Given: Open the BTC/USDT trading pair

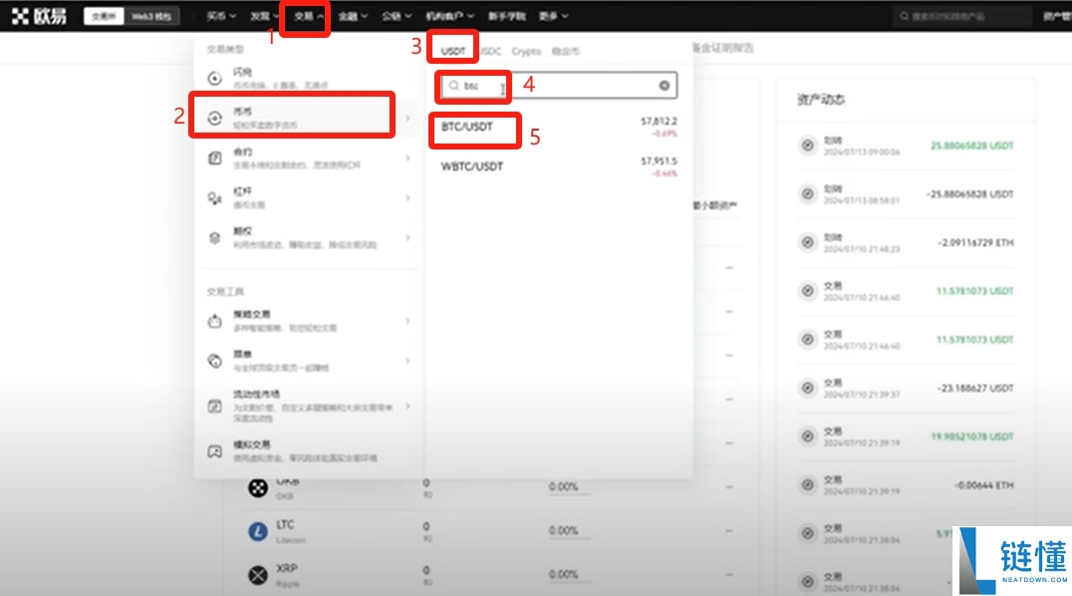Looking at the screenshot, I should tap(559, 128).
